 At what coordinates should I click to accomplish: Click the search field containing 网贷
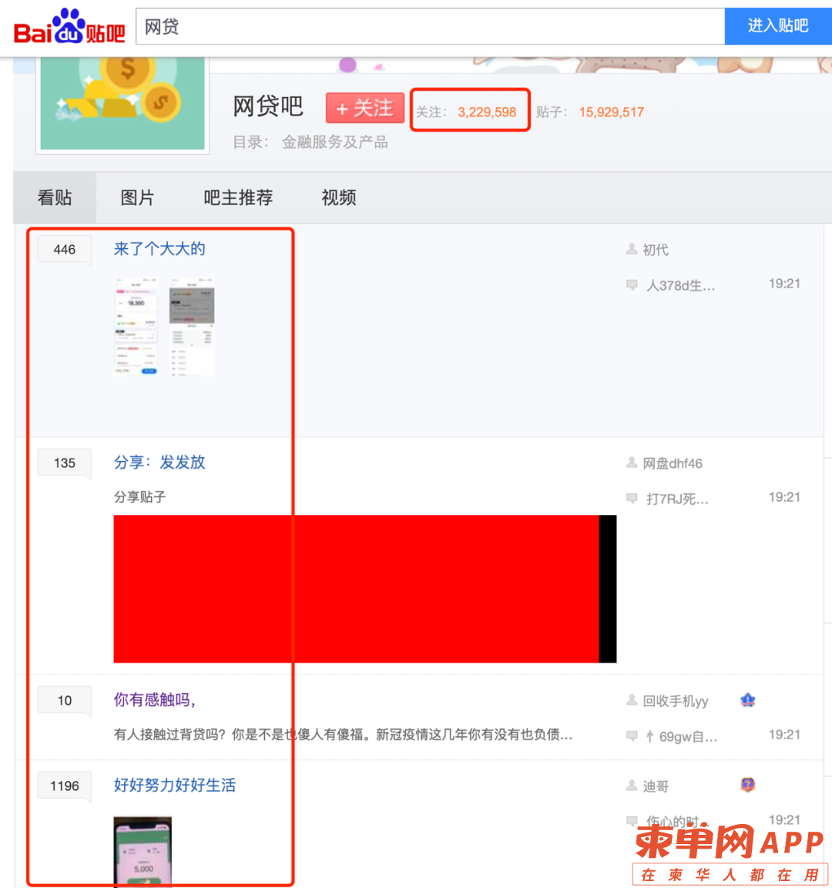[430, 26]
